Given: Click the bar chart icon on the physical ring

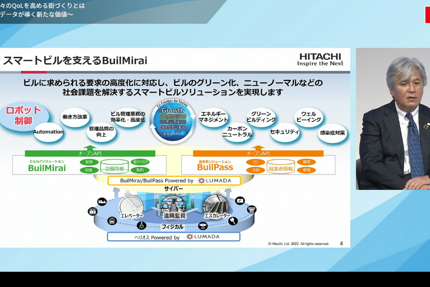Looking at the screenshot, I should pyautogui.click(x=102, y=202).
